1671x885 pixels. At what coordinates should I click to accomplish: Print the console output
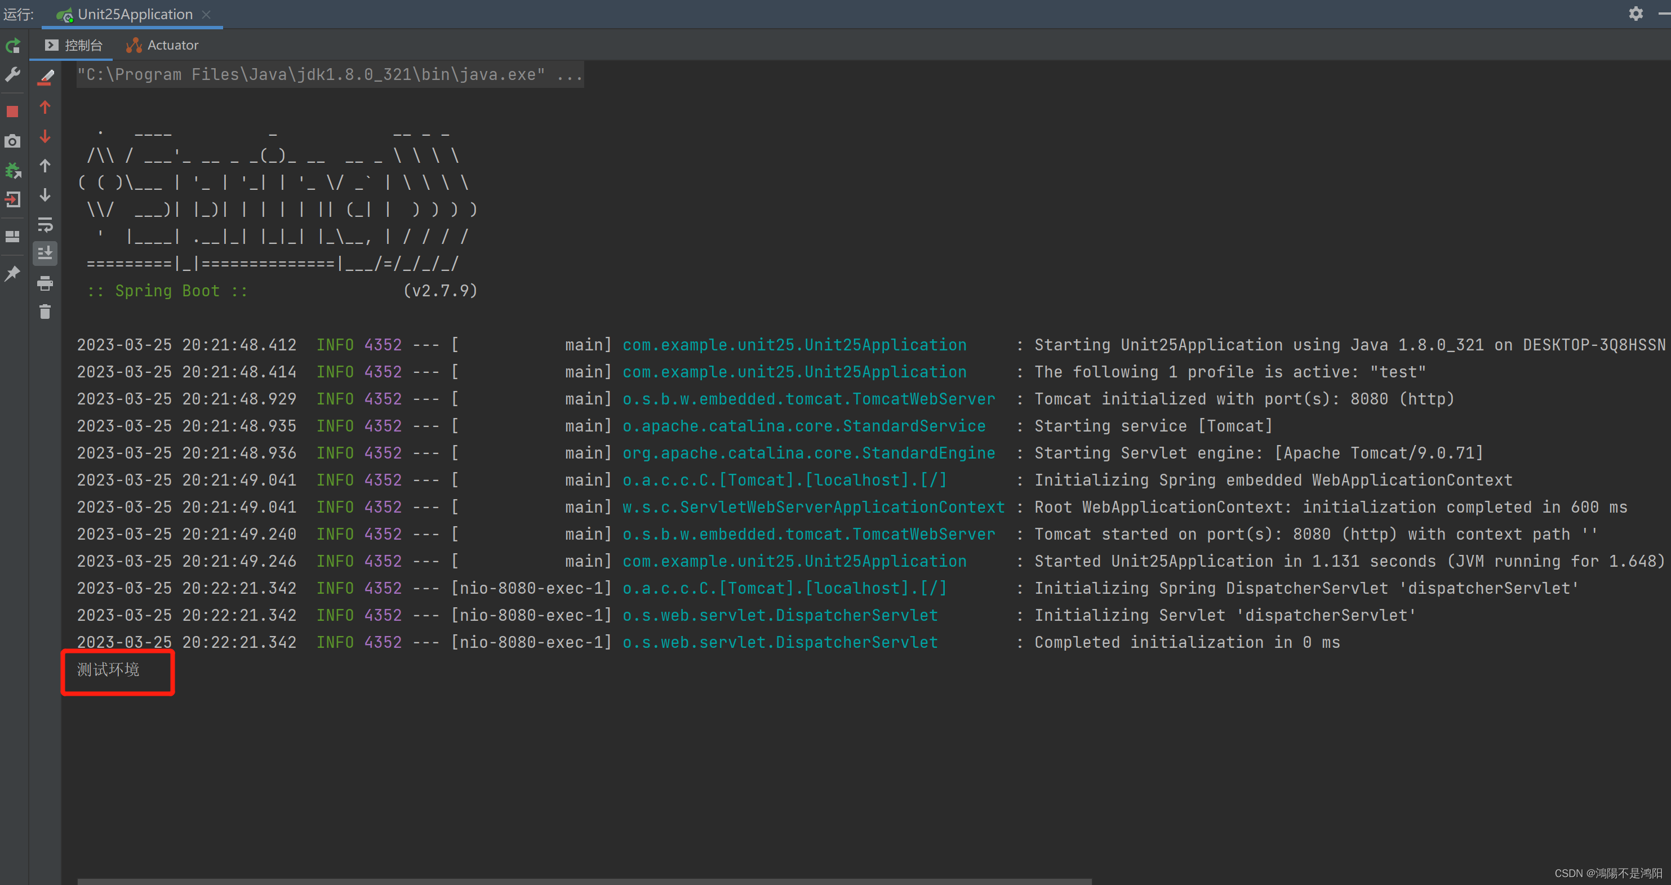[x=45, y=283]
